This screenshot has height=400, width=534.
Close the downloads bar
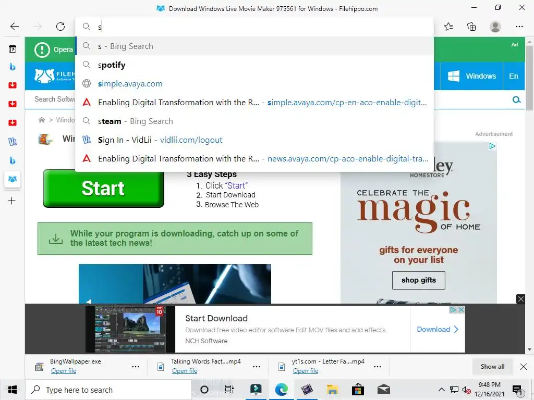[524, 366]
